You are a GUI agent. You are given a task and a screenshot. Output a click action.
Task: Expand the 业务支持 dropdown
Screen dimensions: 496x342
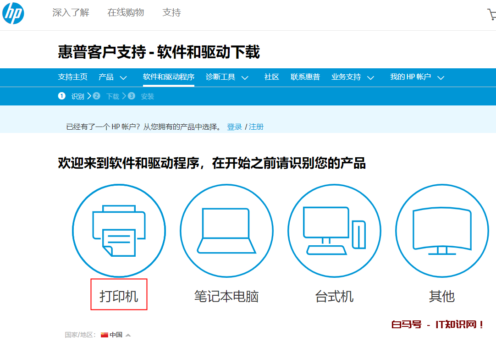370,77
